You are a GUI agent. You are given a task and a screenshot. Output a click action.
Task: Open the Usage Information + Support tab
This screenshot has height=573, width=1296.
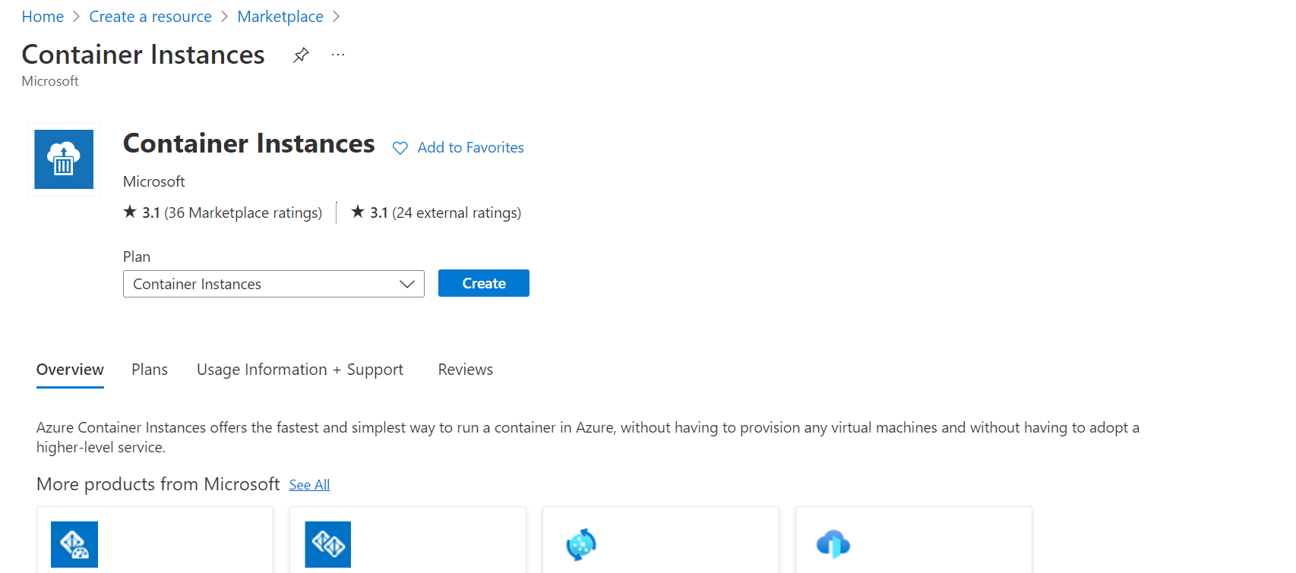tap(300, 370)
